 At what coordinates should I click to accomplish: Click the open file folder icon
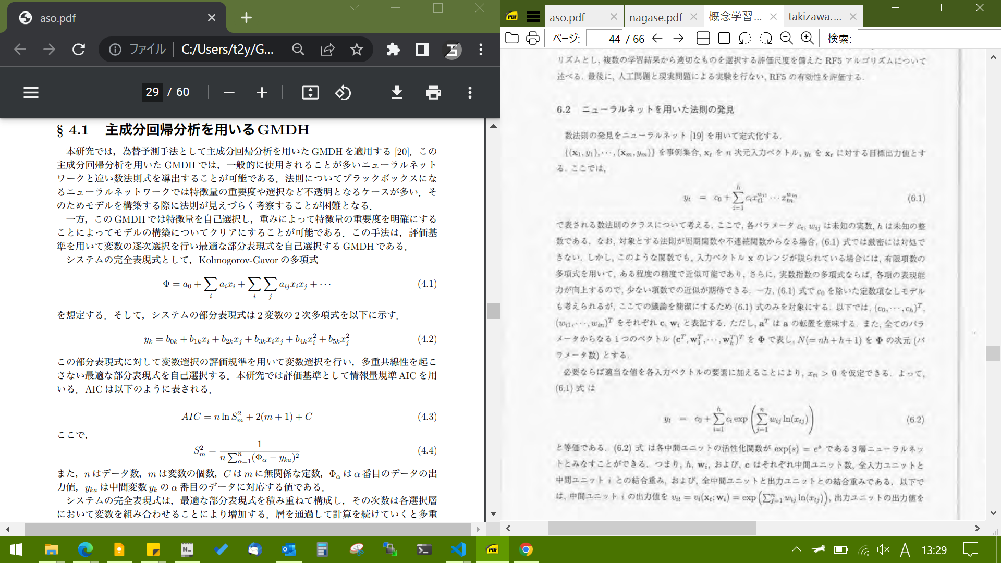click(512, 38)
